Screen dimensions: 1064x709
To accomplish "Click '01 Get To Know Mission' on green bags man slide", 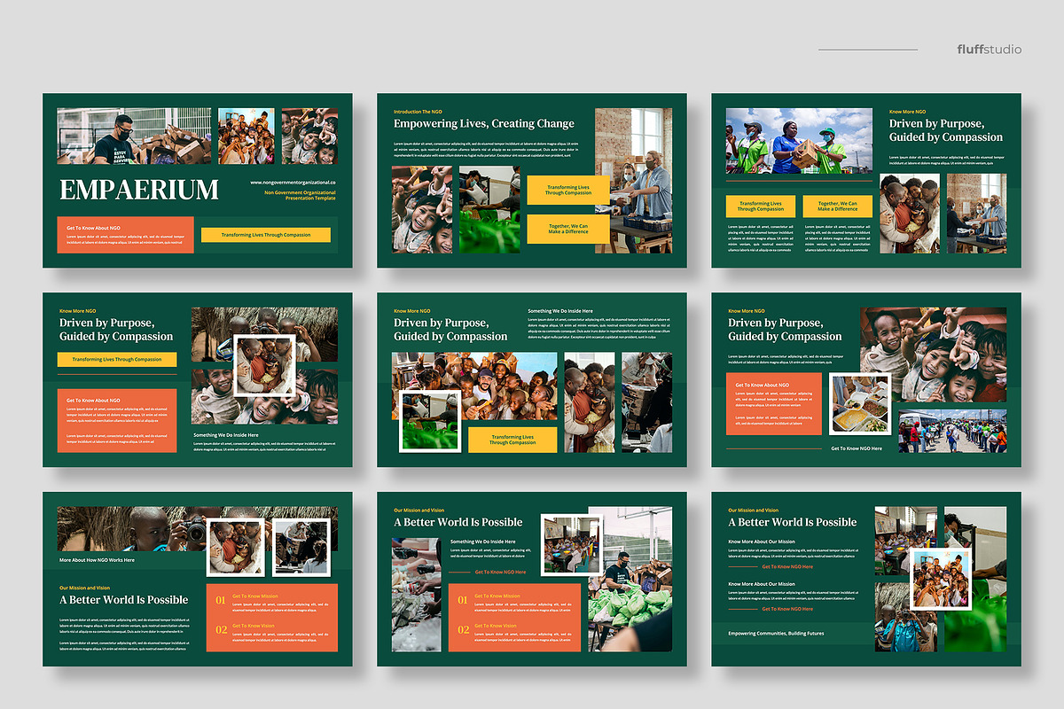I will coord(514,602).
